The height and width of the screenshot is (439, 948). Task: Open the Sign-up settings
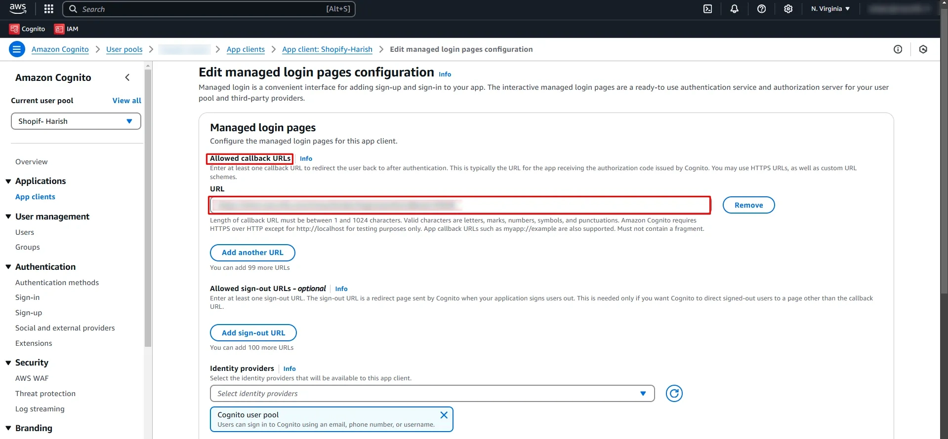[x=29, y=313]
